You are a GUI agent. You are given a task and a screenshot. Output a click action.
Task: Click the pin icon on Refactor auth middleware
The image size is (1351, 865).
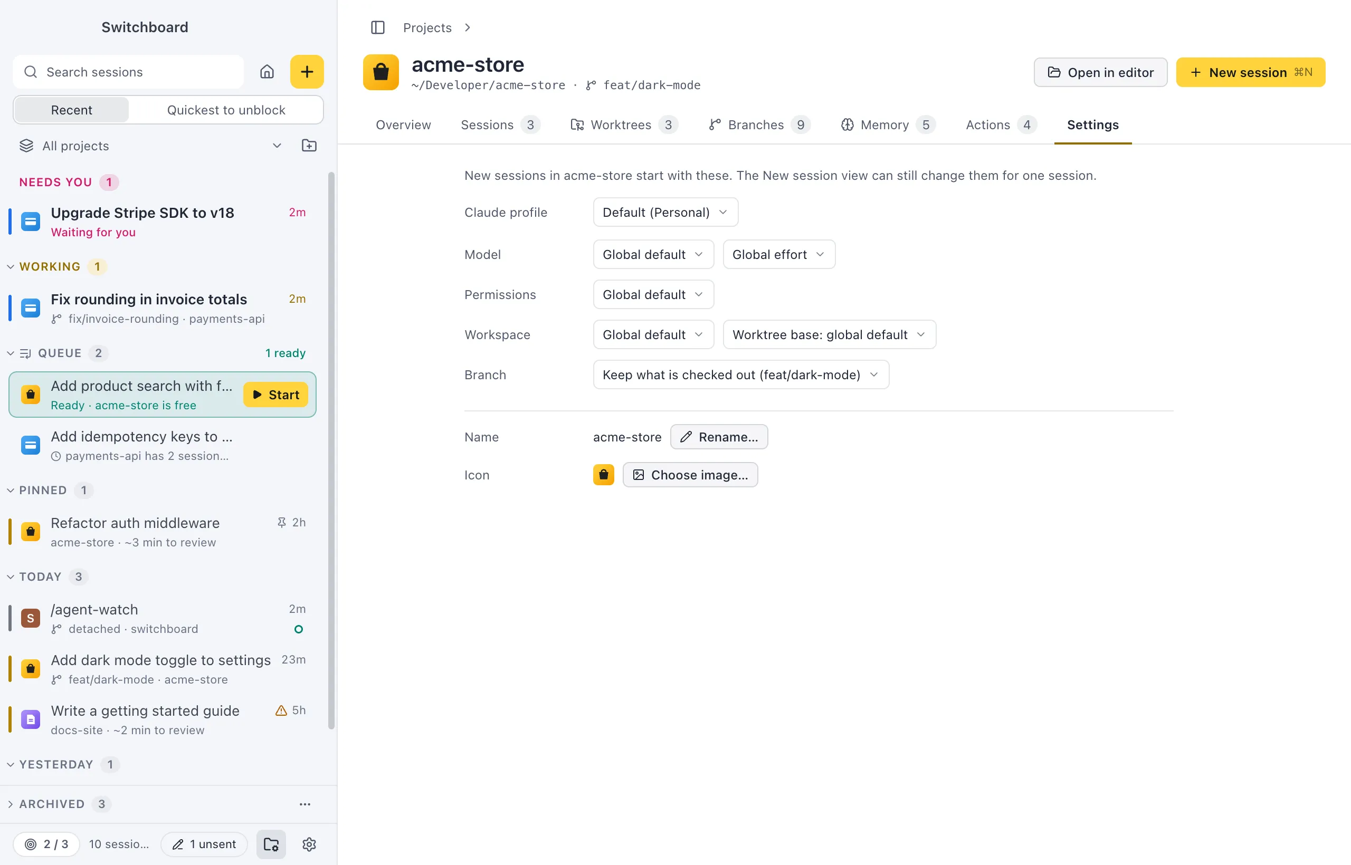(282, 522)
